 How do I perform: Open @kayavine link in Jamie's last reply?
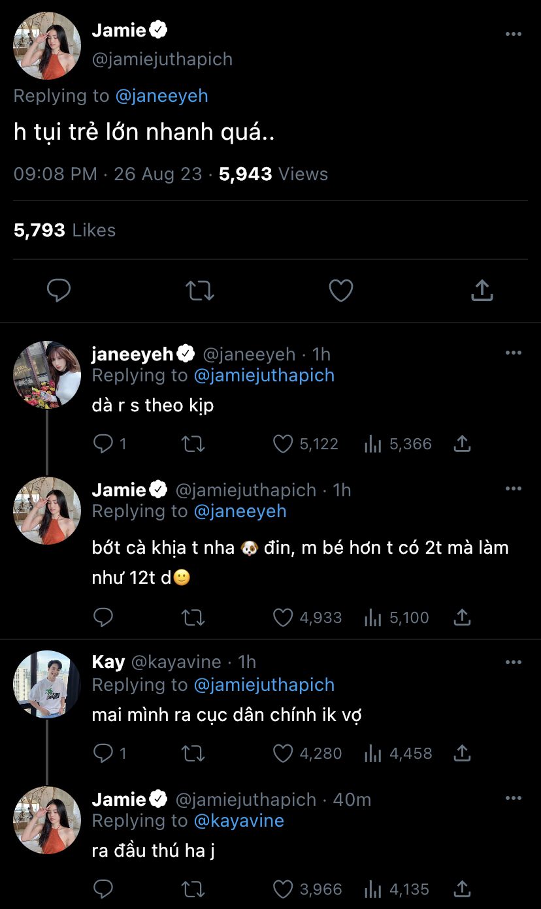coord(238,821)
